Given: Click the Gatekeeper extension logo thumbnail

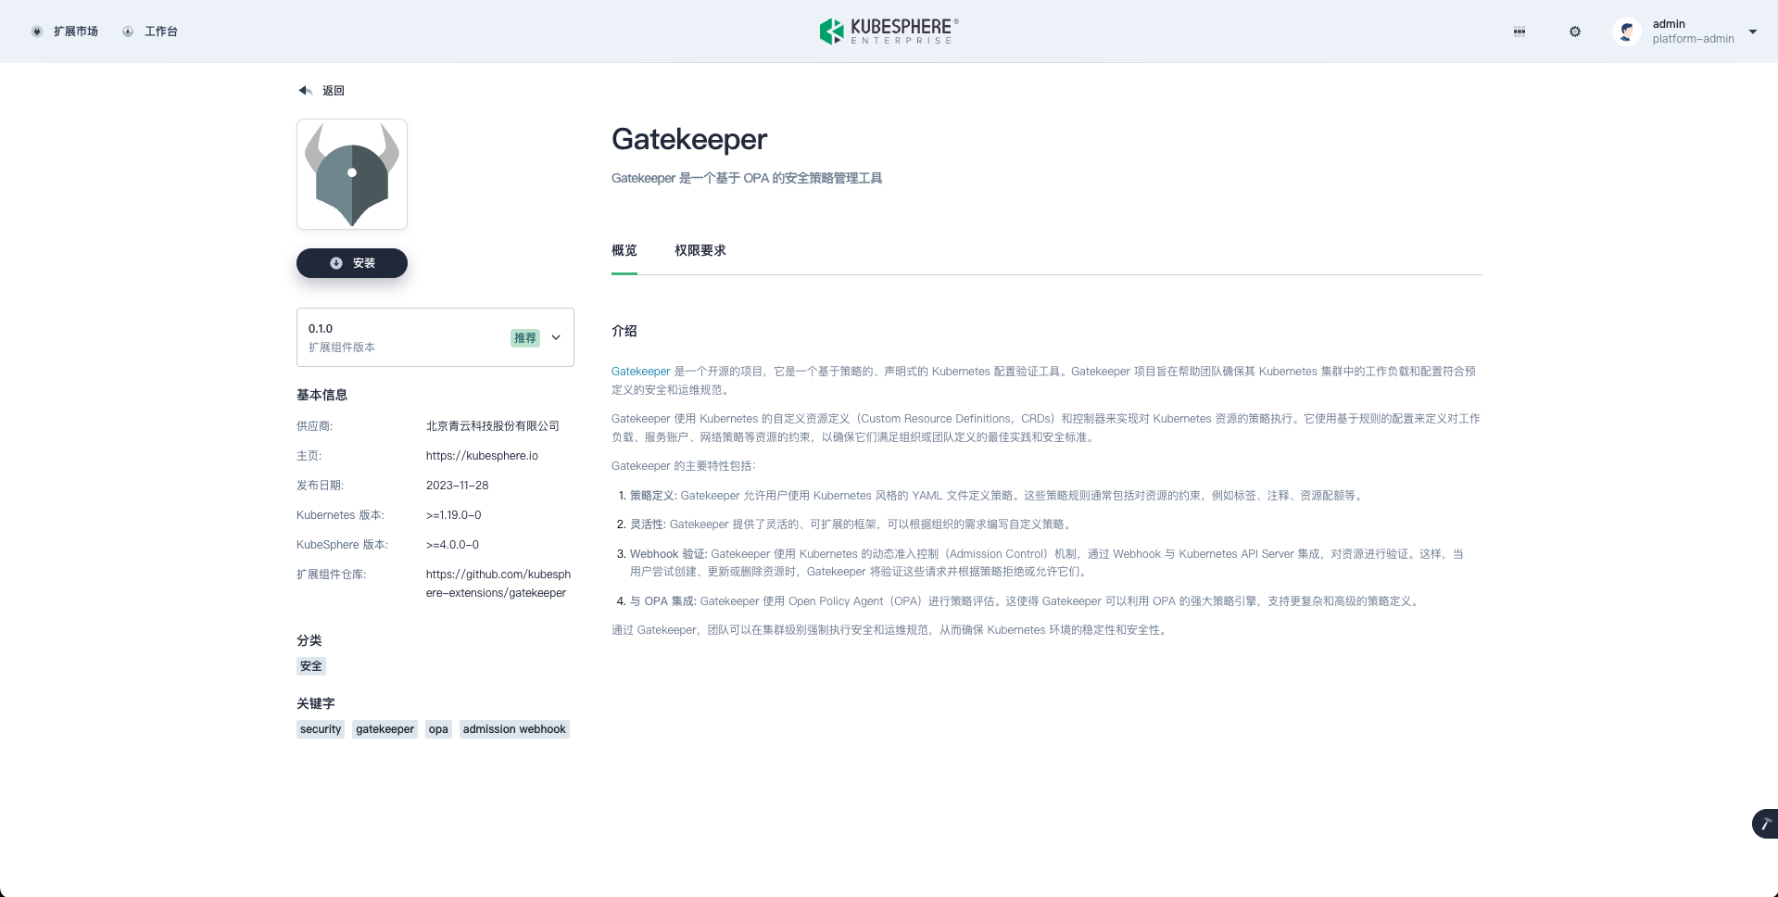Looking at the screenshot, I should (x=352, y=174).
